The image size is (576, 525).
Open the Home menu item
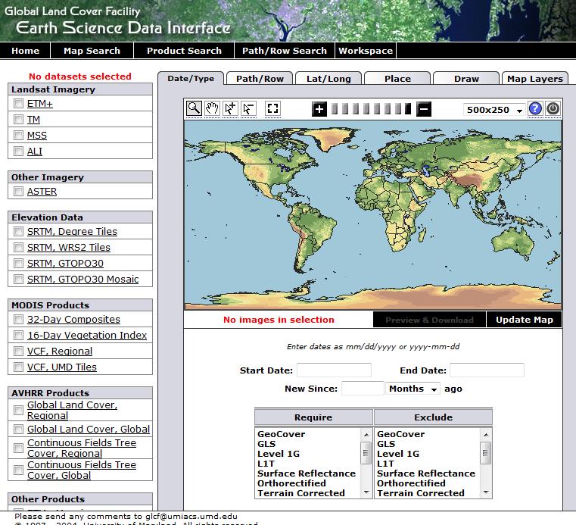[25, 50]
